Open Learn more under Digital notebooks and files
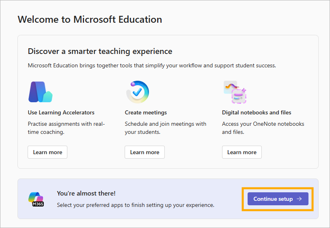330x228 pixels. (242, 152)
